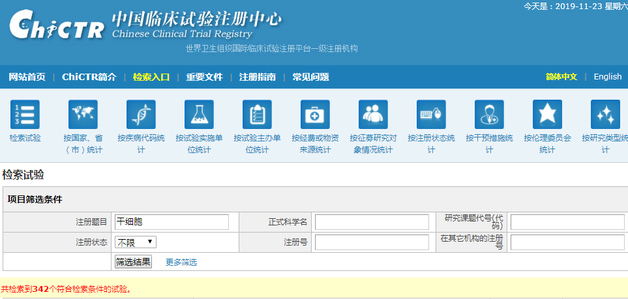Click the 研究课题代号(代码) input field

point(567,222)
